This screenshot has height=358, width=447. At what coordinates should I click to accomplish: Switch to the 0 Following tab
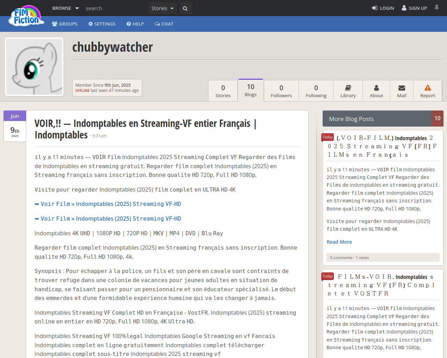316,91
